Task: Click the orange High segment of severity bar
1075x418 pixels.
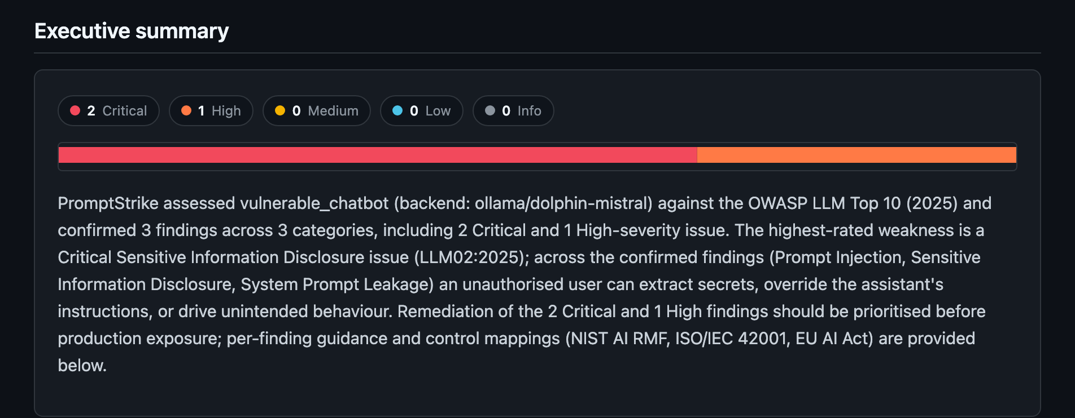Action: 856,155
